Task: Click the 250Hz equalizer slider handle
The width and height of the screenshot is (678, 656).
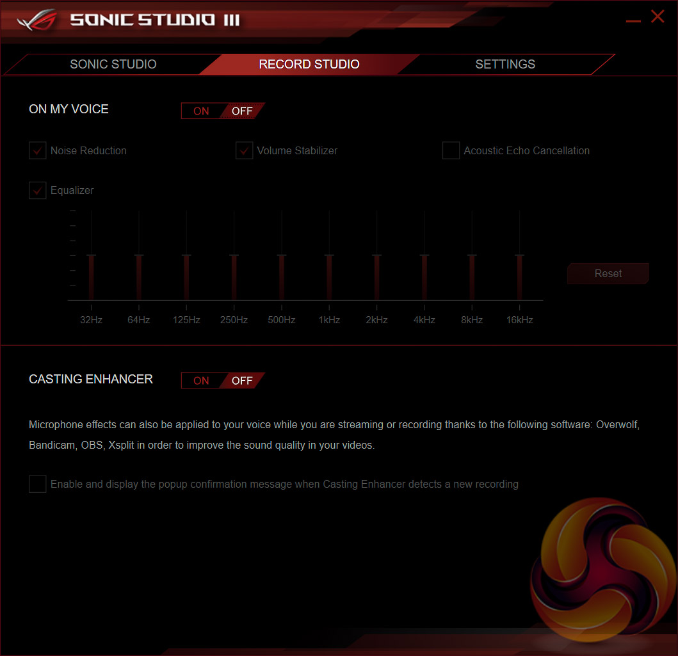Action: [x=234, y=256]
